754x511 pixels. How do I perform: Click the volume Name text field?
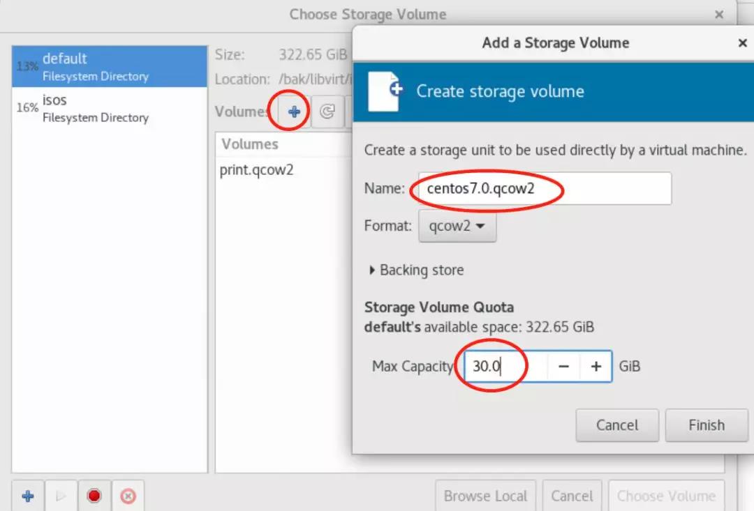(x=545, y=188)
